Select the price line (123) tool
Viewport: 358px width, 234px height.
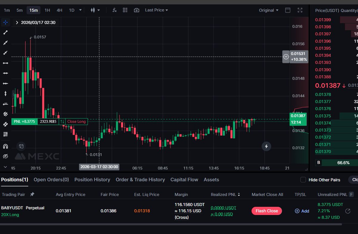5,104
